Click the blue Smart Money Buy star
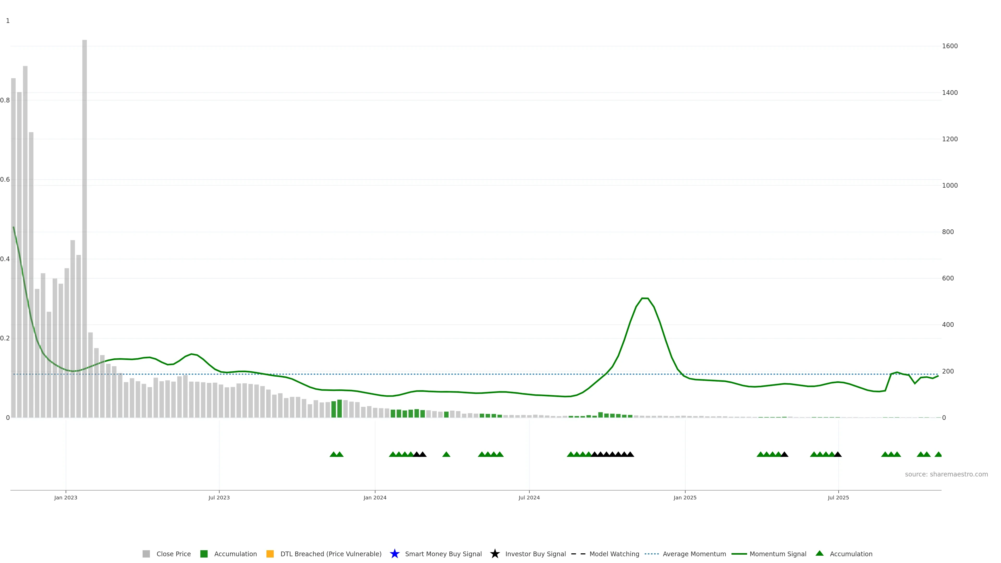Screen dimensions: 1001x563 (394, 554)
